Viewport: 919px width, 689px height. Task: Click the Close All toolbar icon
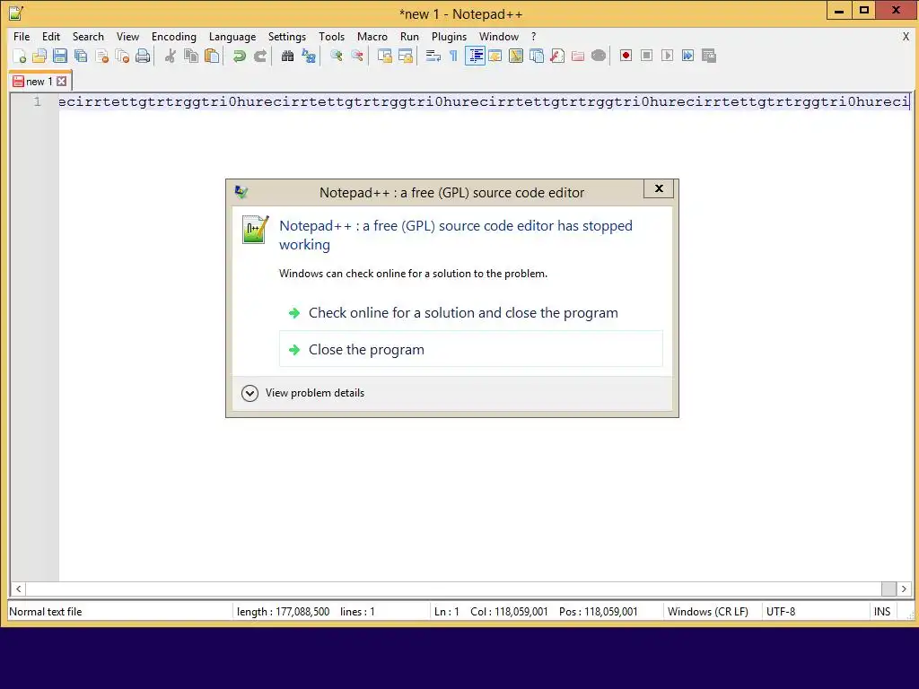pos(122,56)
